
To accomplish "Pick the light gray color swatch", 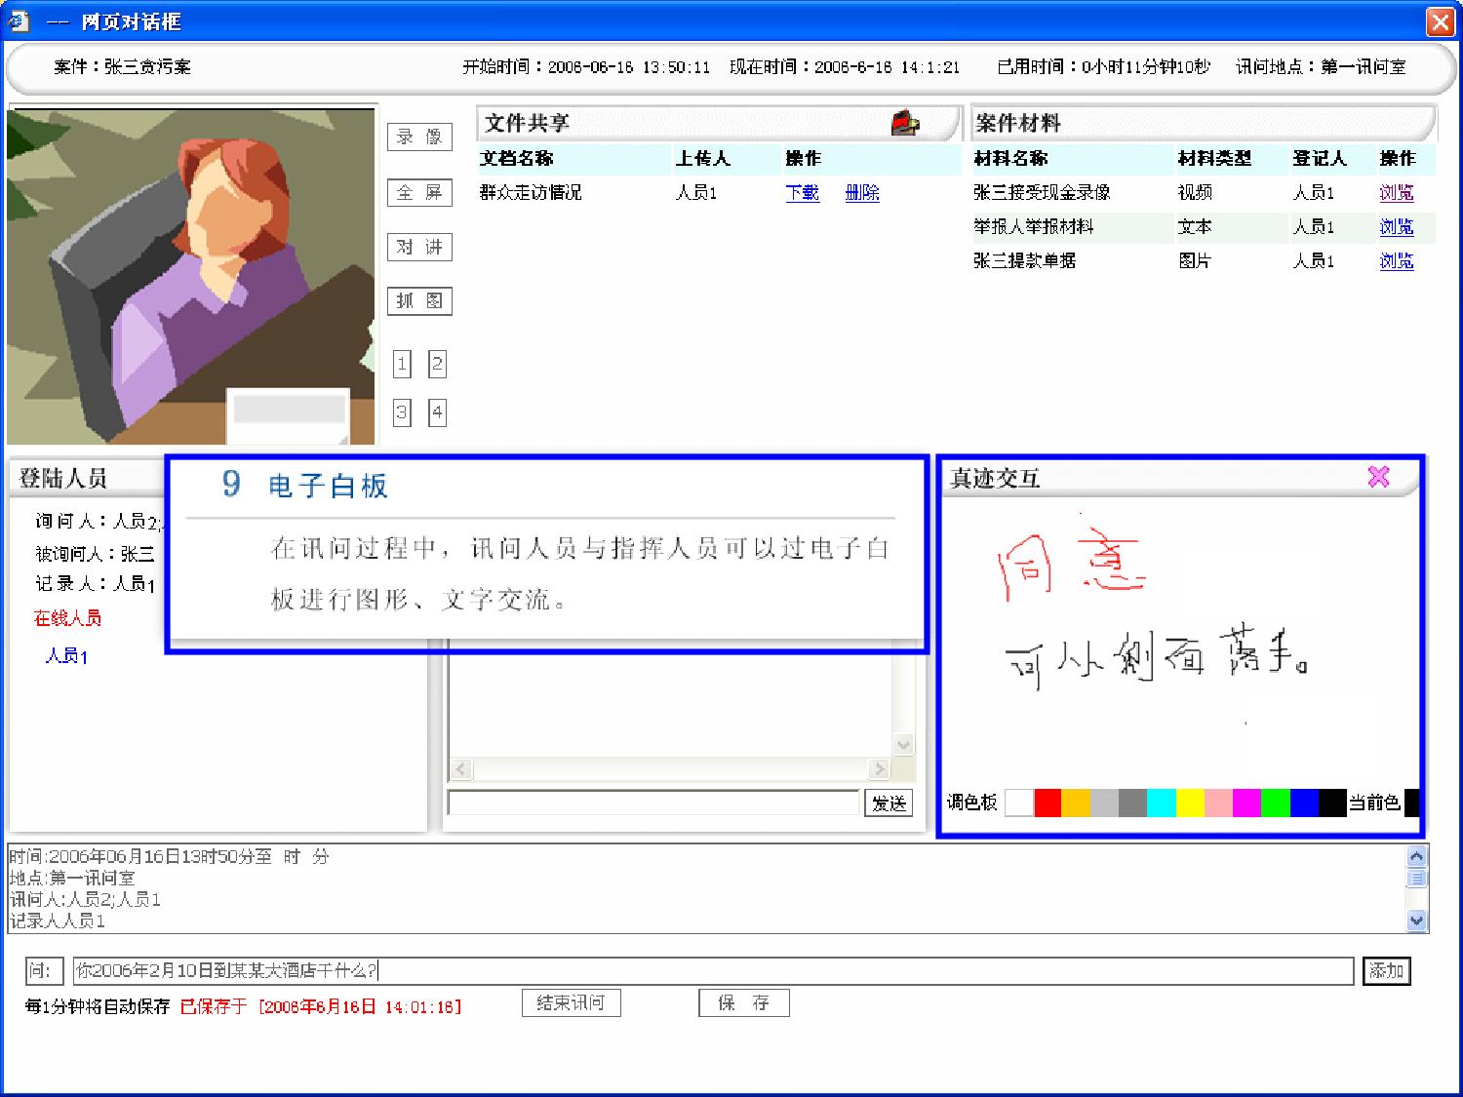I will (1104, 803).
